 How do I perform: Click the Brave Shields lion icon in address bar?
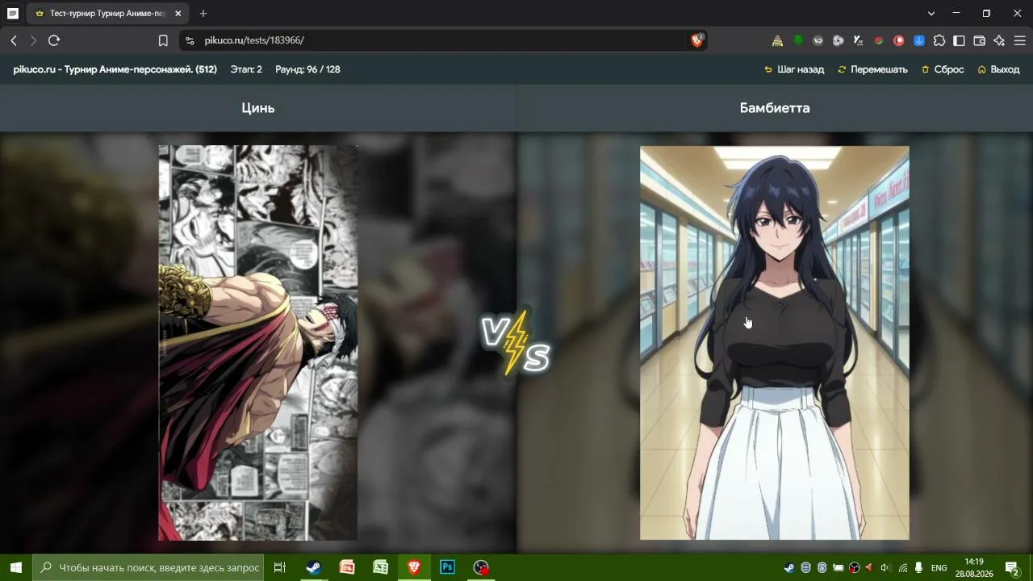coord(697,40)
